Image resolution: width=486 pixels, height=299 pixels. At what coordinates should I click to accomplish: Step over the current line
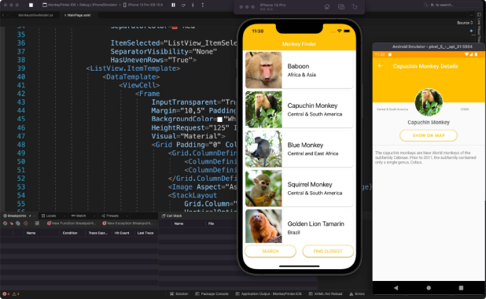[183, 5]
